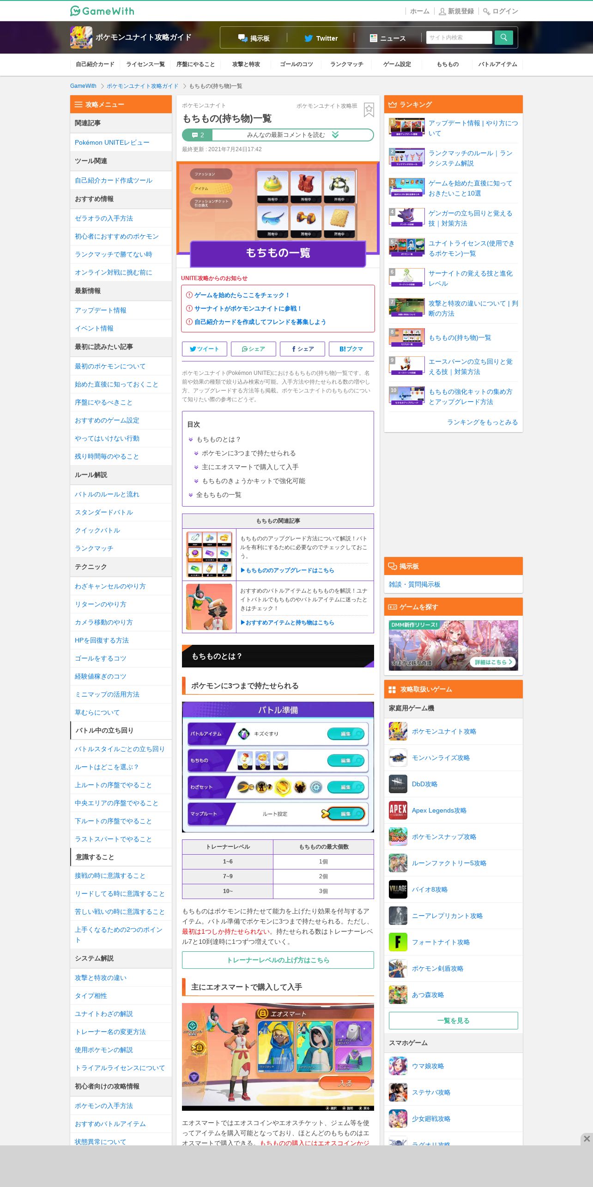Click breadcrumb ポケモンユナイト攻略ガイド
The width and height of the screenshot is (593, 1187).
coord(142,86)
